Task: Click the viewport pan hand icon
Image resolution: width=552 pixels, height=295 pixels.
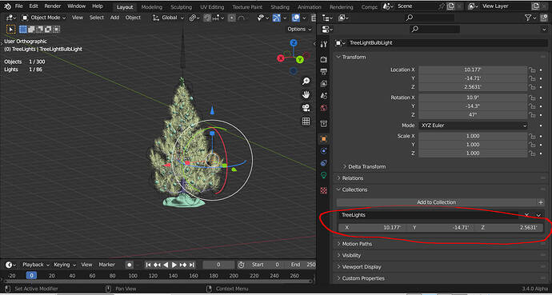Action: coord(306,94)
